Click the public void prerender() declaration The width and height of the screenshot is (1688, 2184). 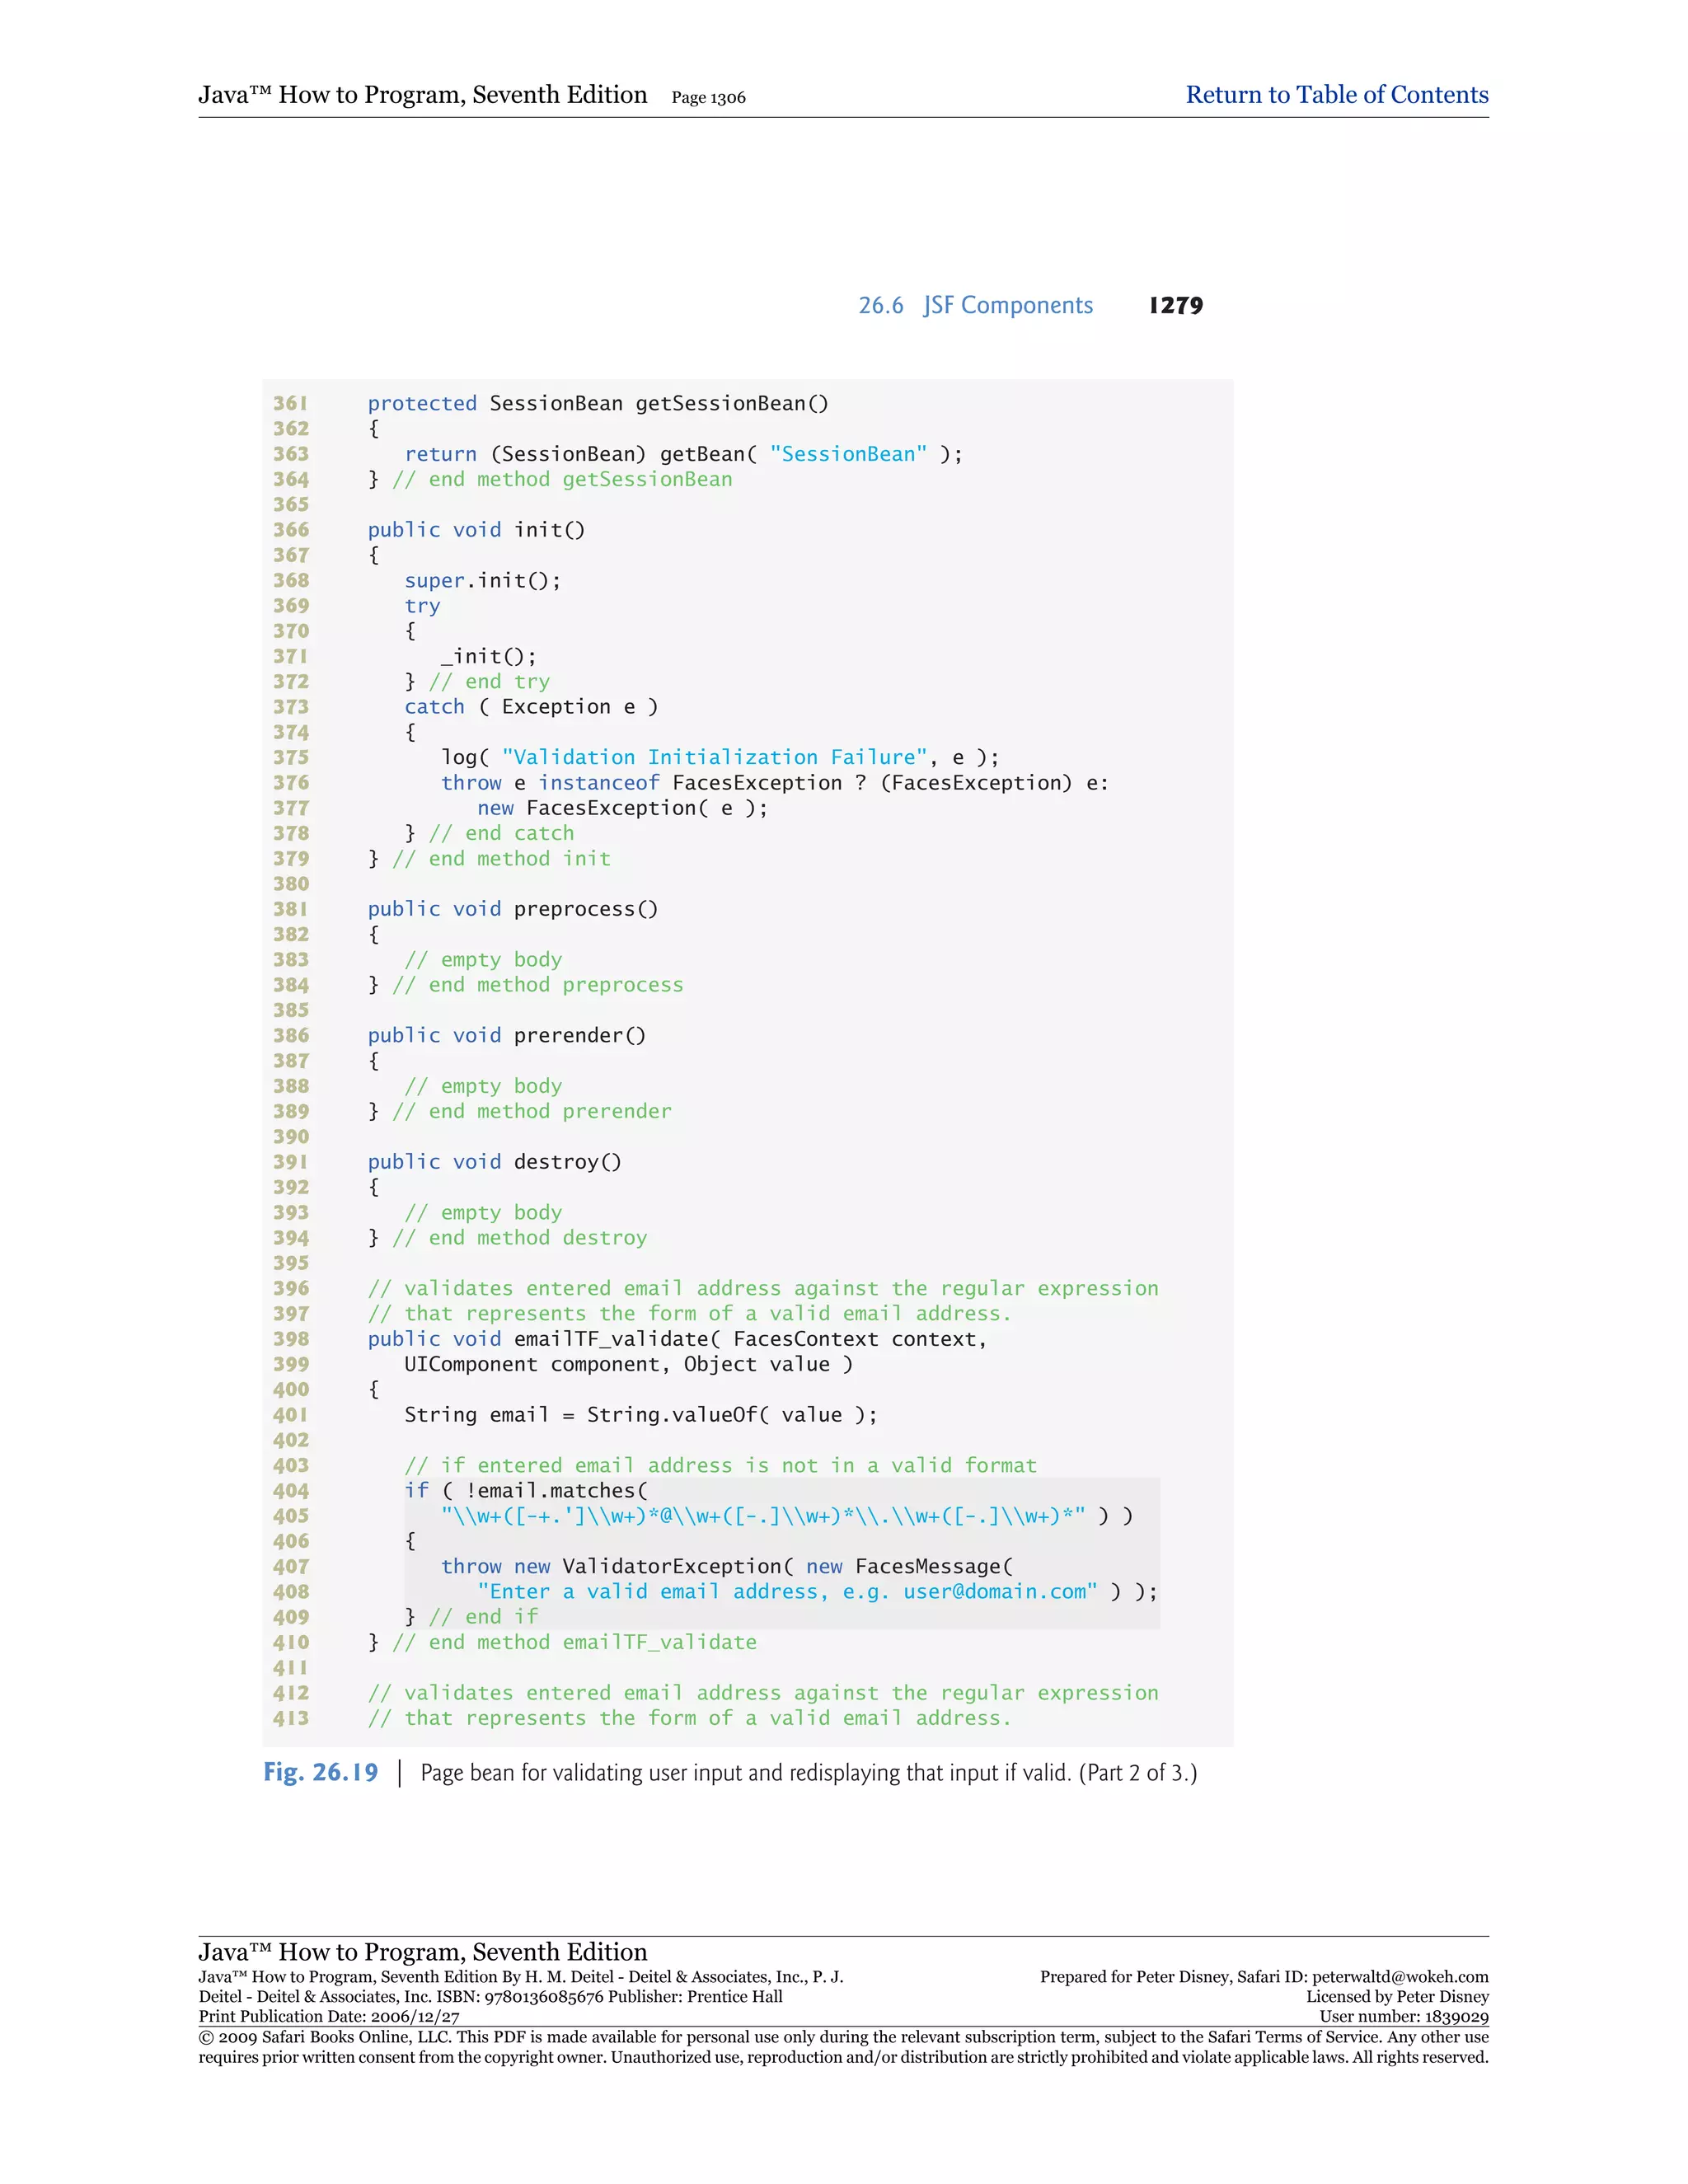coord(507,1035)
